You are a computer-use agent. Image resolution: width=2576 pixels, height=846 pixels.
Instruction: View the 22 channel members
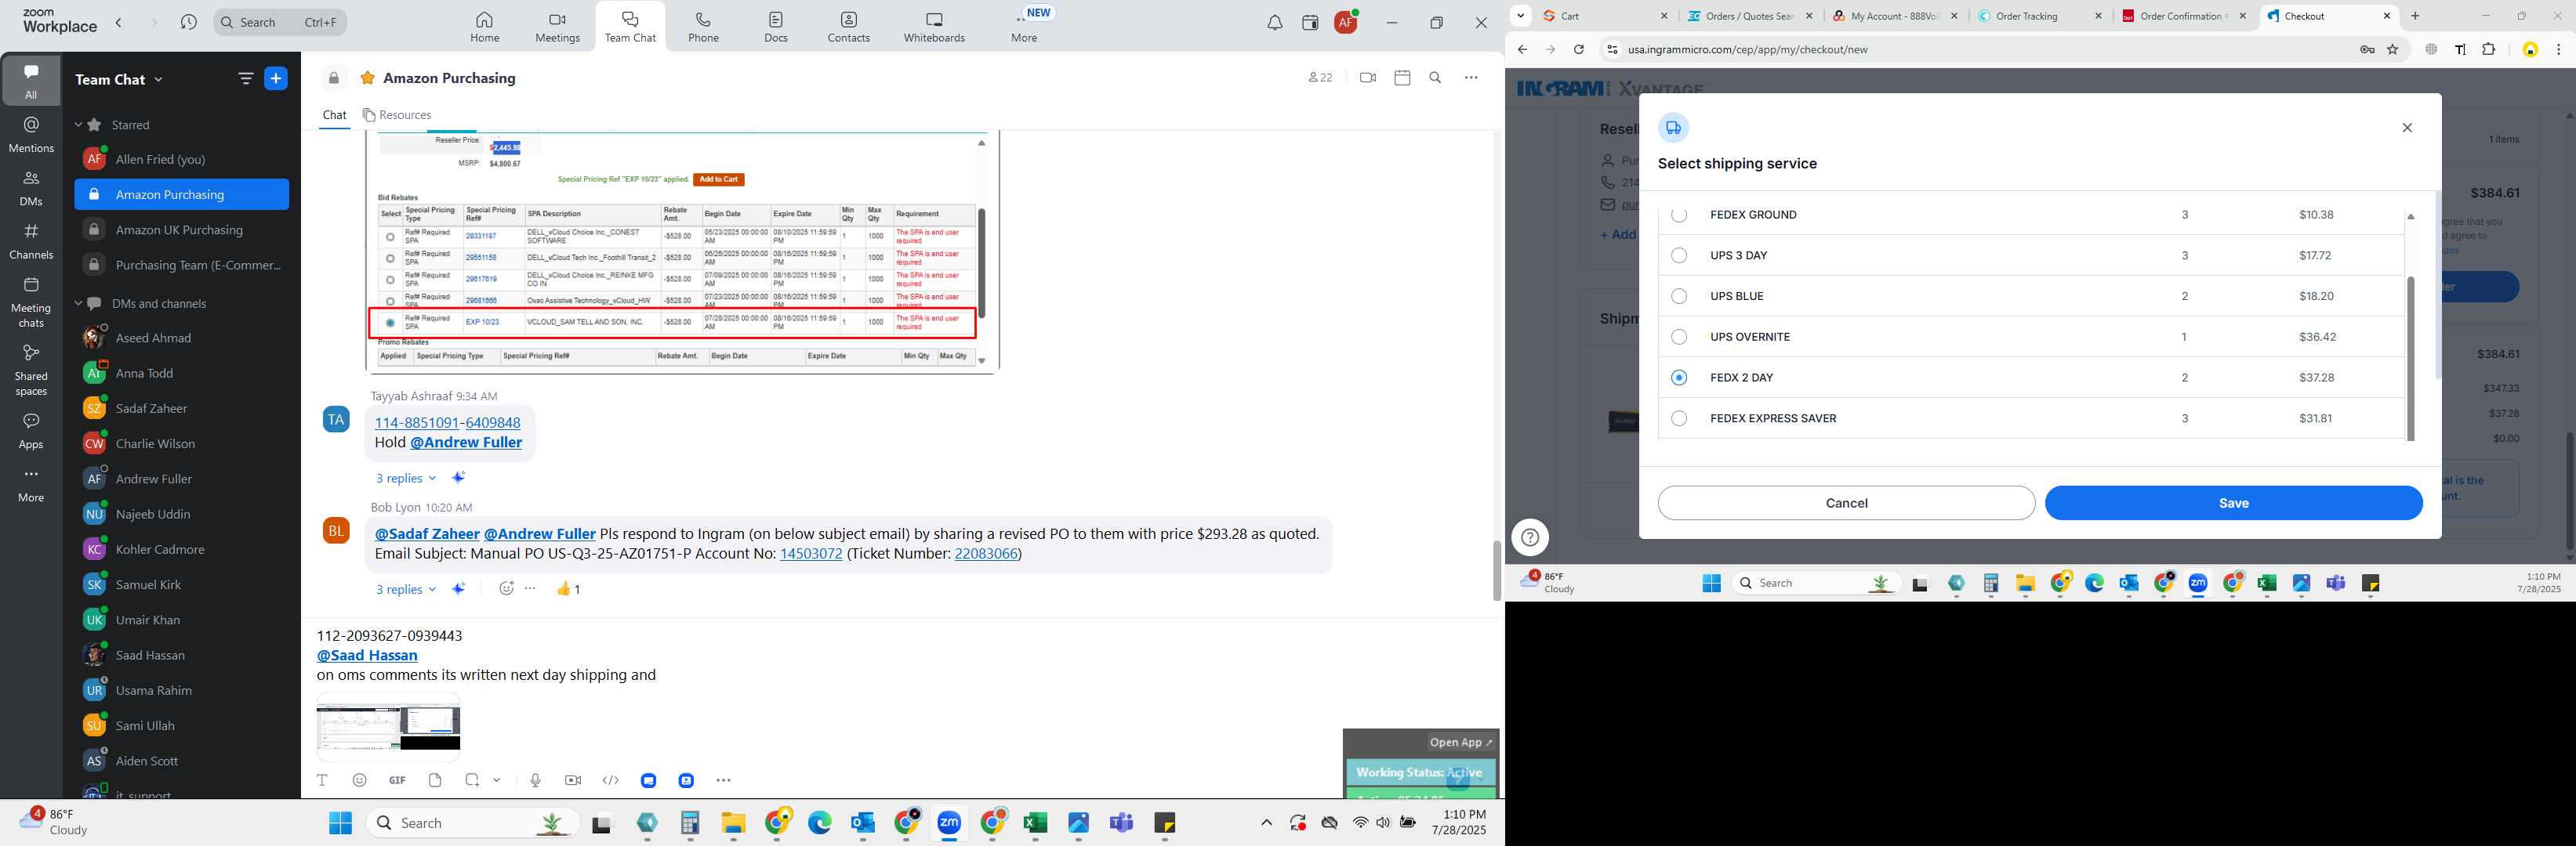1320,78
